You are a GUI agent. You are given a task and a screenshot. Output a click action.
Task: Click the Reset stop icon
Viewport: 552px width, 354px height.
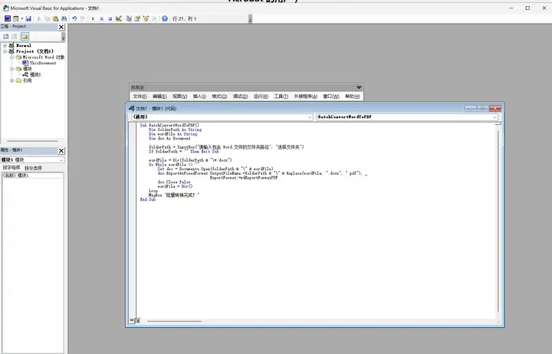pos(110,18)
